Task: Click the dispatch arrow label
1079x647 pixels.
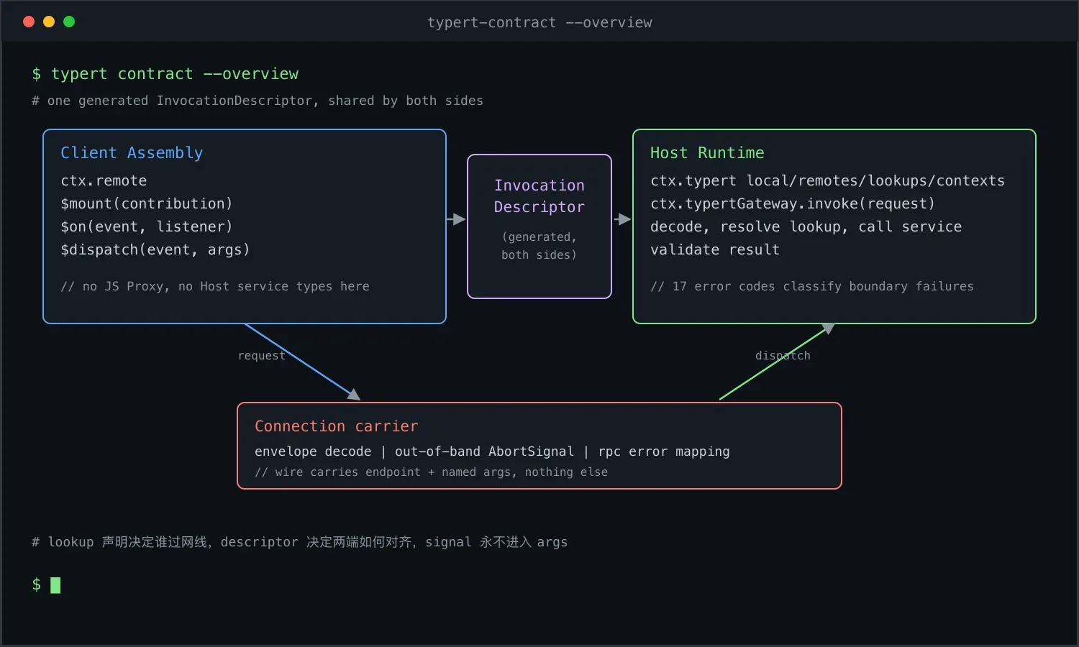Action: (x=783, y=355)
